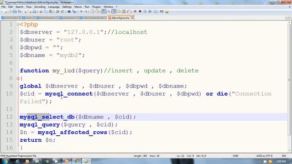The image size is (292, 164).
Task: Click mysql_affected_rows on line 14
Action: (73, 133)
